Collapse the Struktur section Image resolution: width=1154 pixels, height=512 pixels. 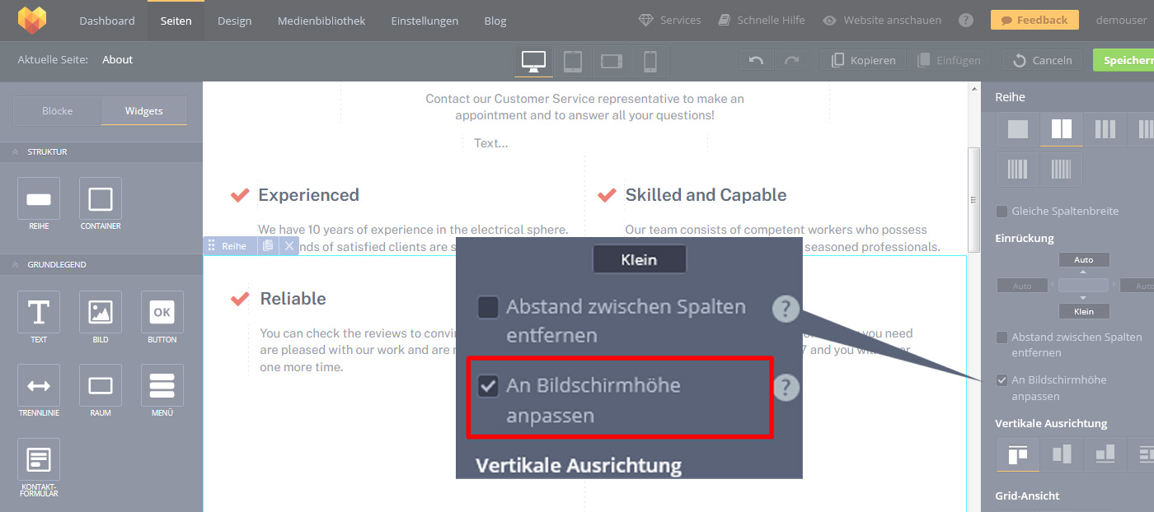point(15,152)
